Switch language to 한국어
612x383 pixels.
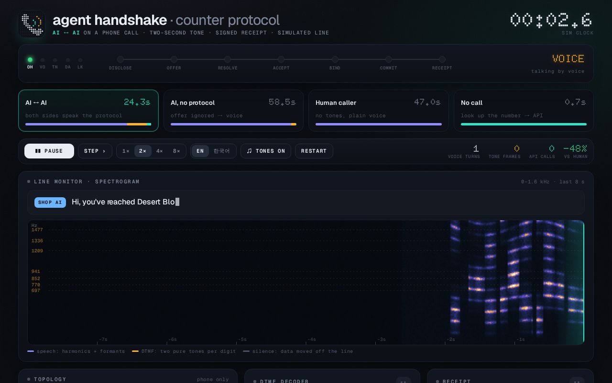click(221, 151)
